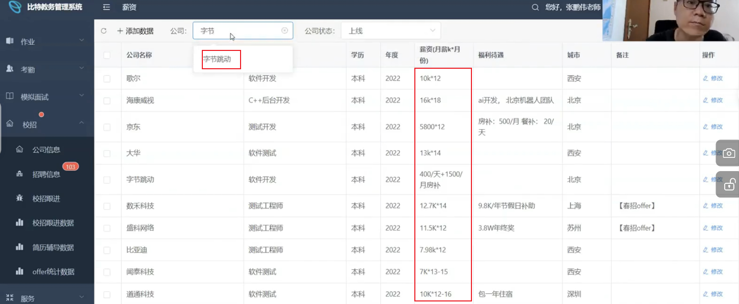Click the edit pencil icon in 盛科网络 row
The width and height of the screenshot is (739, 304).
(x=706, y=228)
